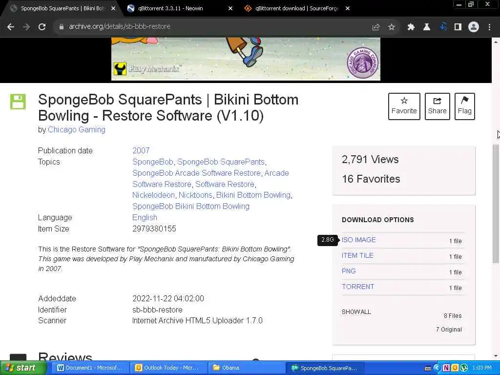Open the English language link

pyautogui.click(x=145, y=217)
